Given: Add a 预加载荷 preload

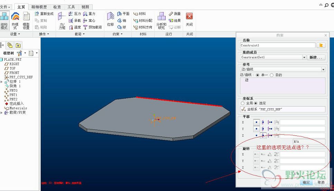Looking at the screenshot, I should pyautogui.click(x=92, y=27).
